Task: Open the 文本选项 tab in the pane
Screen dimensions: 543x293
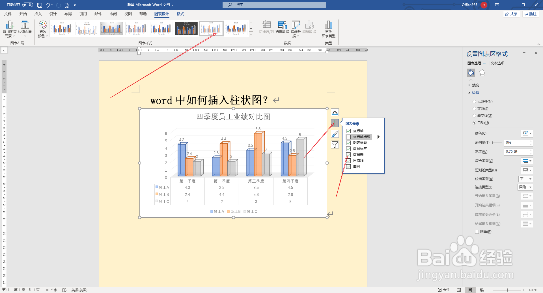Action: point(497,63)
